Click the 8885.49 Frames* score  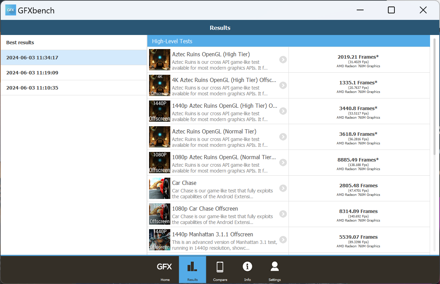coord(358,160)
